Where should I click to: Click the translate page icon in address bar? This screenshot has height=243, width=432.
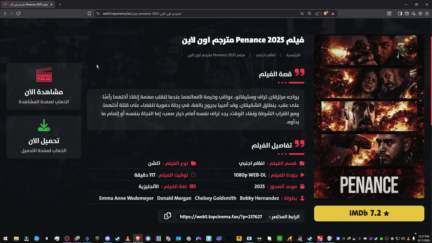(302, 13)
